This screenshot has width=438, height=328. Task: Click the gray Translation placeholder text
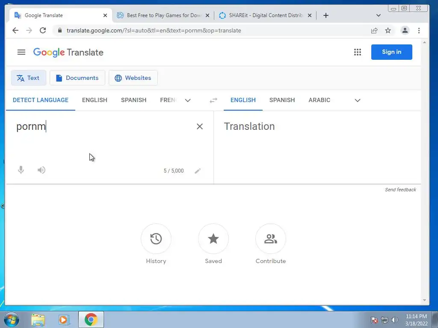(249, 126)
